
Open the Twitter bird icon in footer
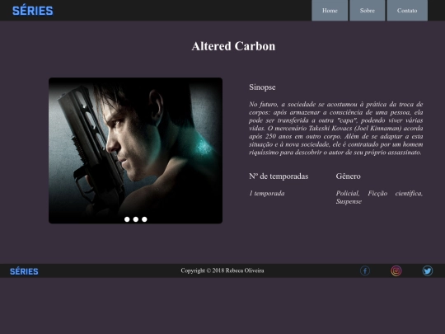click(x=428, y=270)
